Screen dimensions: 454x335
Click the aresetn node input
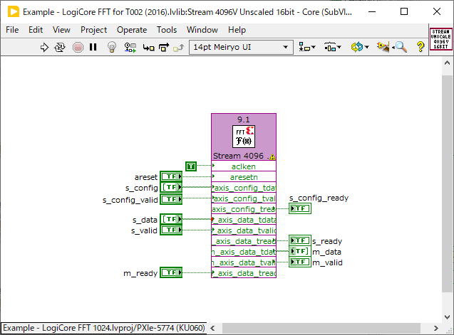pyautogui.click(x=244, y=177)
